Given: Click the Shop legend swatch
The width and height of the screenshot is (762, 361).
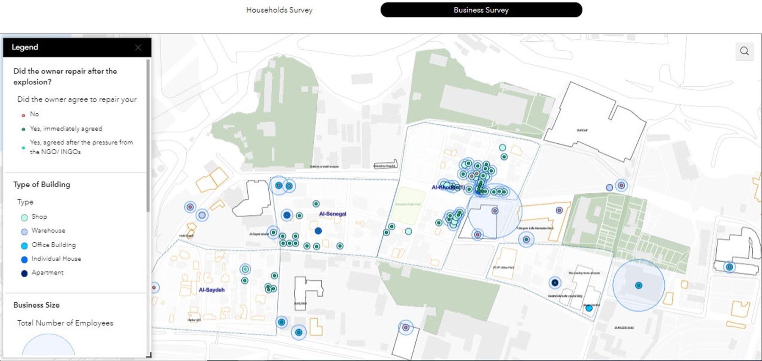Looking at the screenshot, I should point(24,217).
